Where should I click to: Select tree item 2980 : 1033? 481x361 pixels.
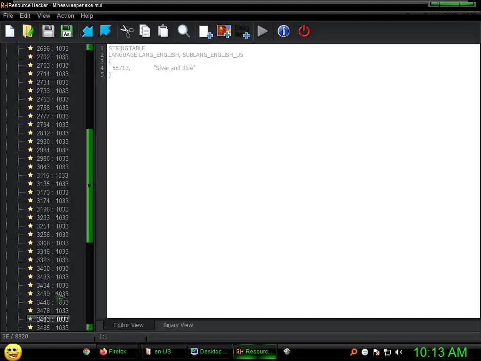pyautogui.click(x=53, y=158)
